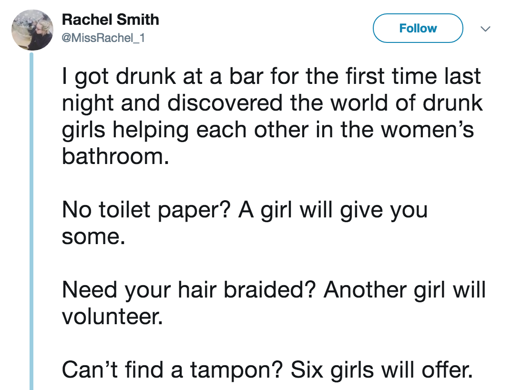Click the word "women's" in the tweet
The height and width of the screenshot is (390, 512).
point(428,130)
